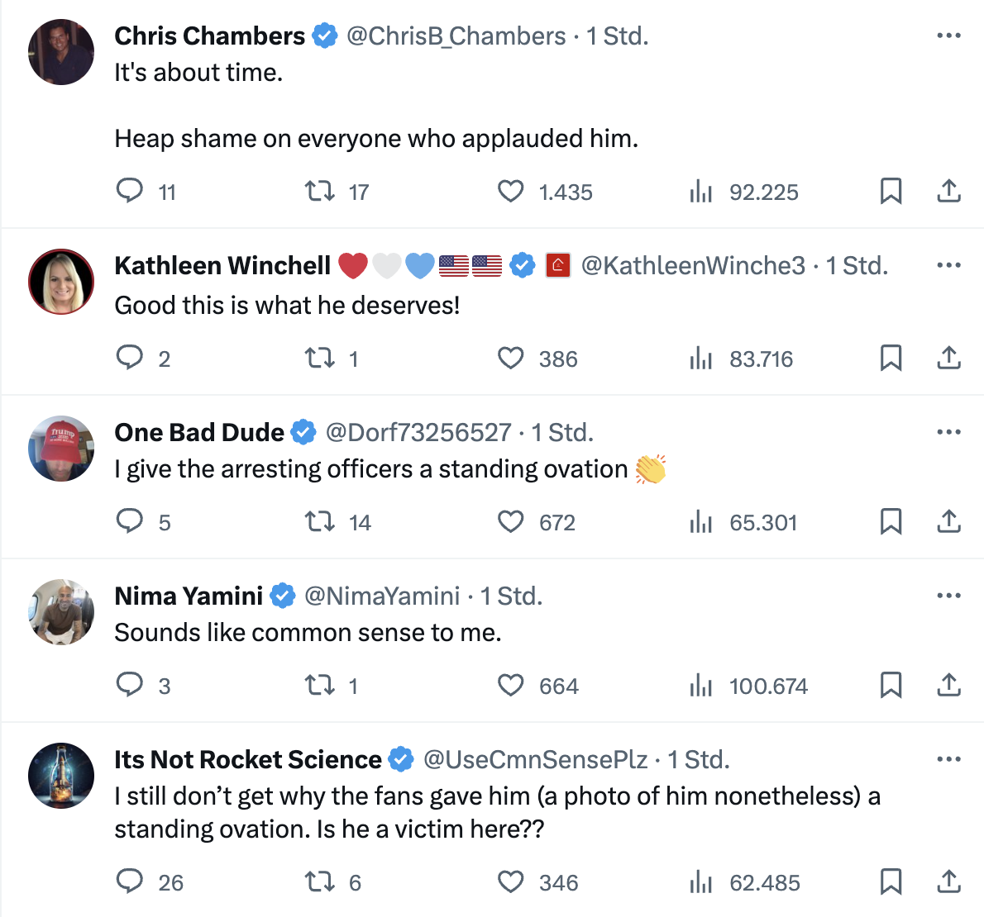Image resolution: width=984 pixels, height=917 pixels.
Task: Bookmark Kathleen Winchell's tweet
Action: coord(891,358)
